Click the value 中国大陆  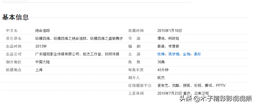click(x=43, y=62)
